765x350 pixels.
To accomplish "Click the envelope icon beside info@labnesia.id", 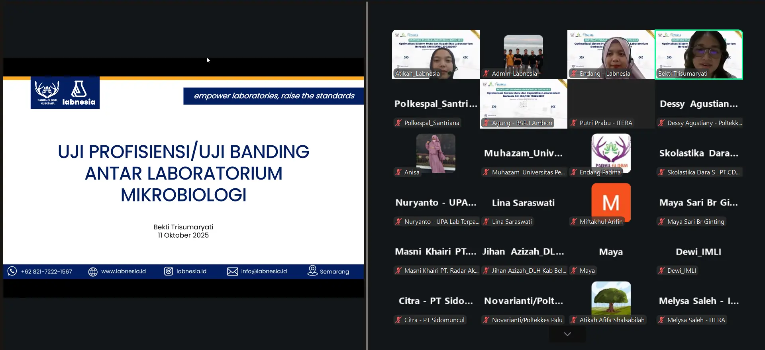I will pos(232,272).
